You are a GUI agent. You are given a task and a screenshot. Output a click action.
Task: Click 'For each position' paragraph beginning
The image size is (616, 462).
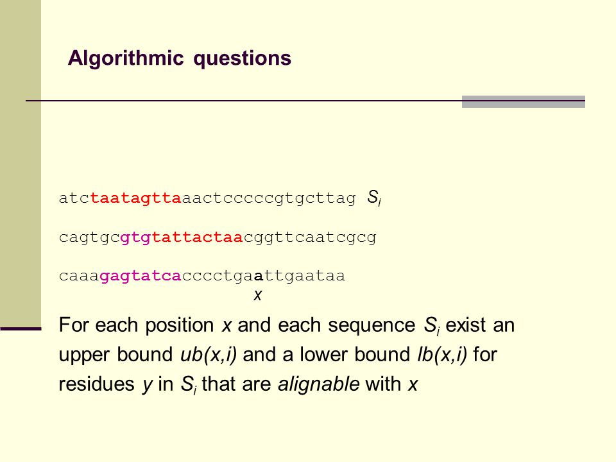click(x=136, y=325)
